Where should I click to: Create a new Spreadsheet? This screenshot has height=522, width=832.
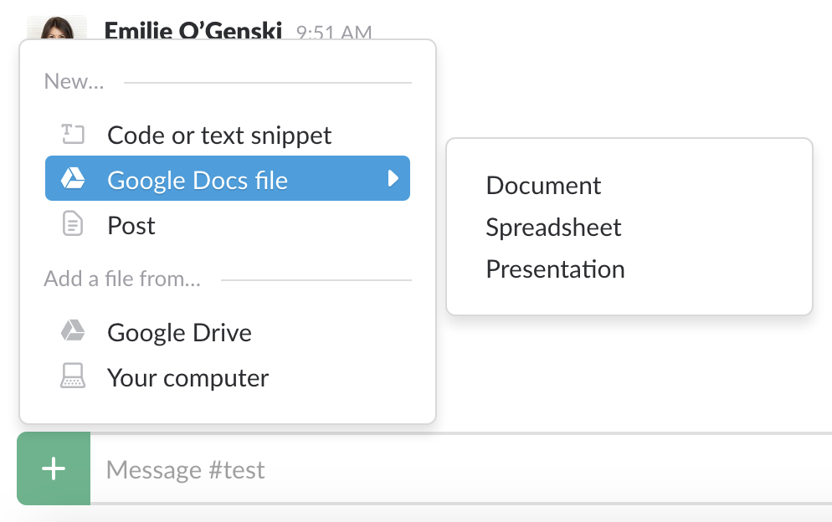click(x=553, y=228)
